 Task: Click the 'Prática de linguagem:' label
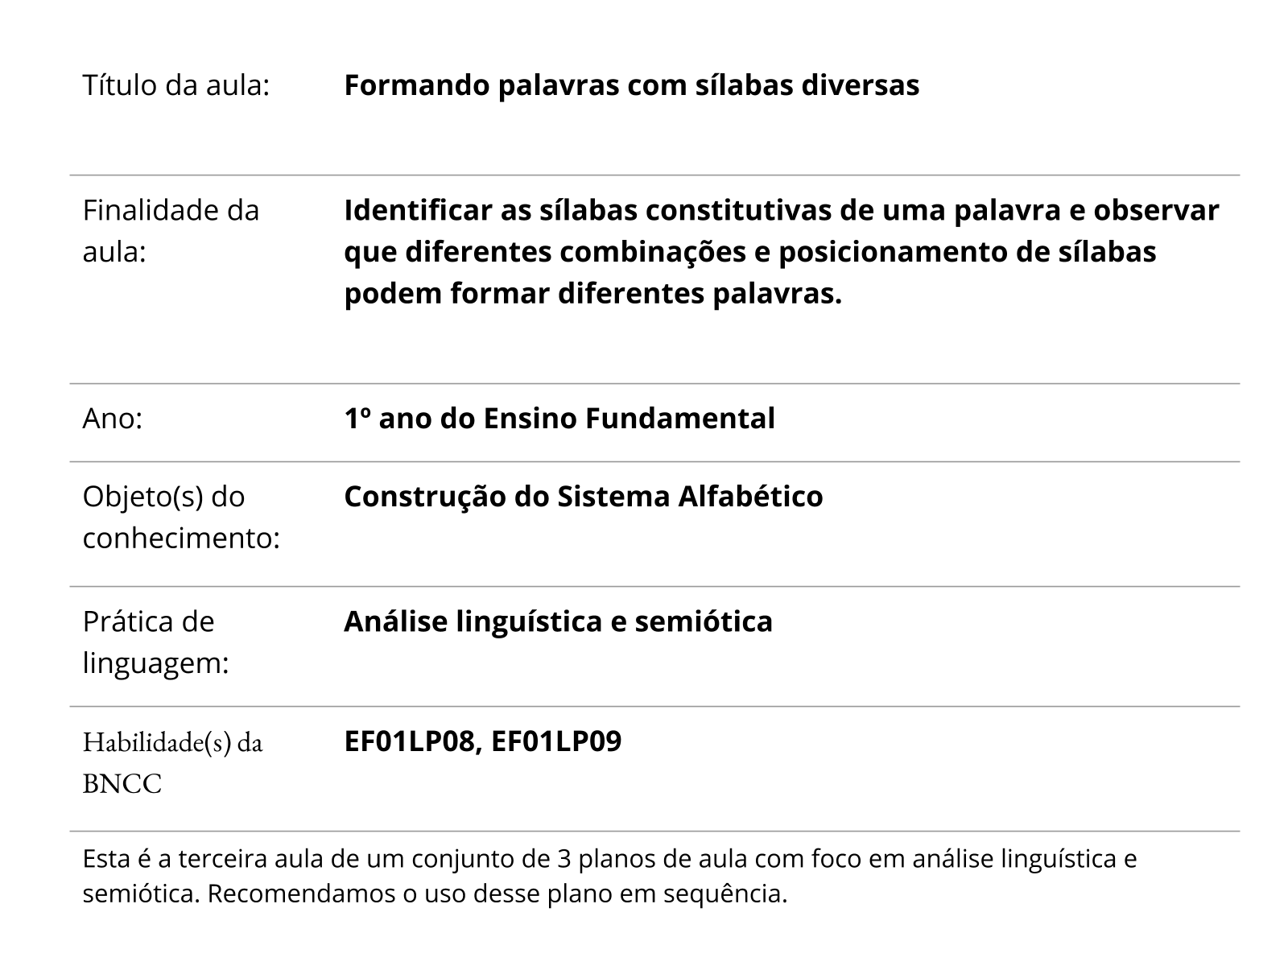[x=156, y=642]
